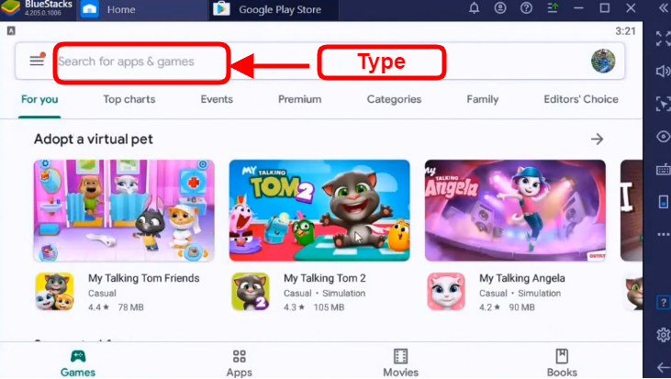The width and height of the screenshot is (671, 379).
Task: Collapse the BlueStacks sidebar with double chevron
Action: (664, 8)
